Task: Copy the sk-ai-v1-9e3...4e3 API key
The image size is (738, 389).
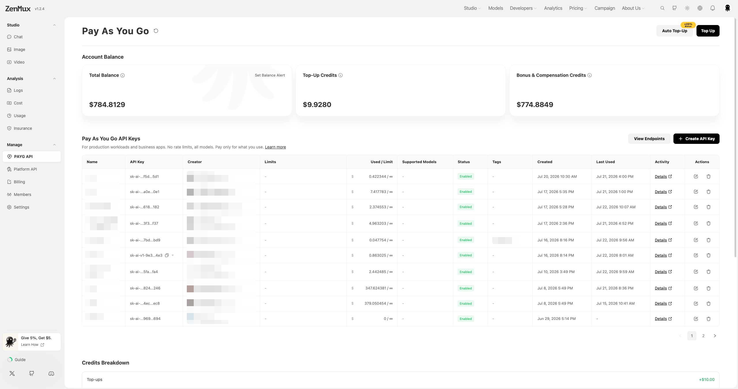Action: click(167, 255)
